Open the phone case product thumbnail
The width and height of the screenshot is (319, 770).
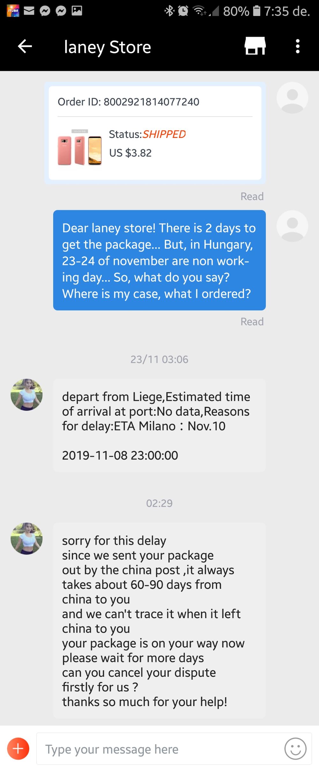tap(80, 147)
